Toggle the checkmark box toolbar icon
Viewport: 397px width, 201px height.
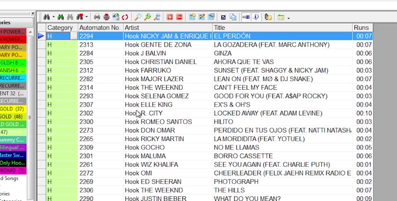click(223, 17)
